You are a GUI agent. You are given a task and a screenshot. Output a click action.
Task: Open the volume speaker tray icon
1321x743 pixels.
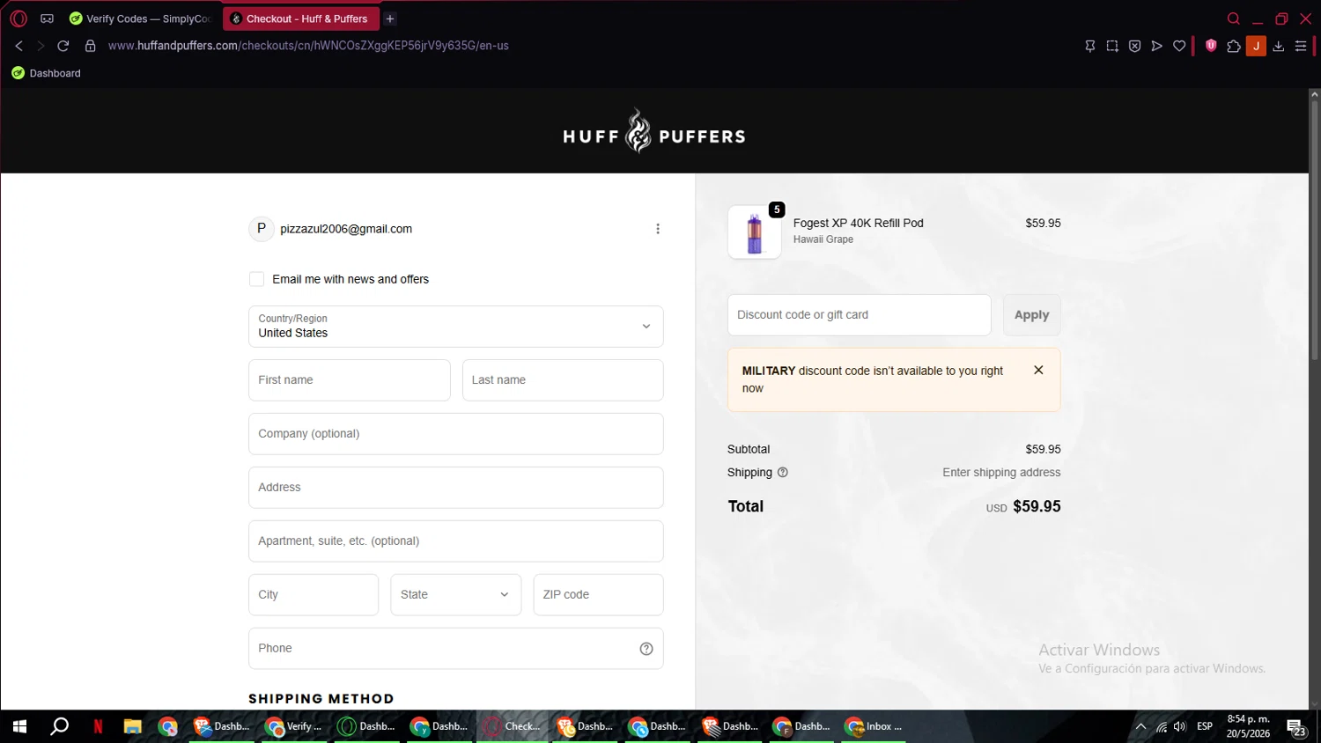coord(1180,727)
